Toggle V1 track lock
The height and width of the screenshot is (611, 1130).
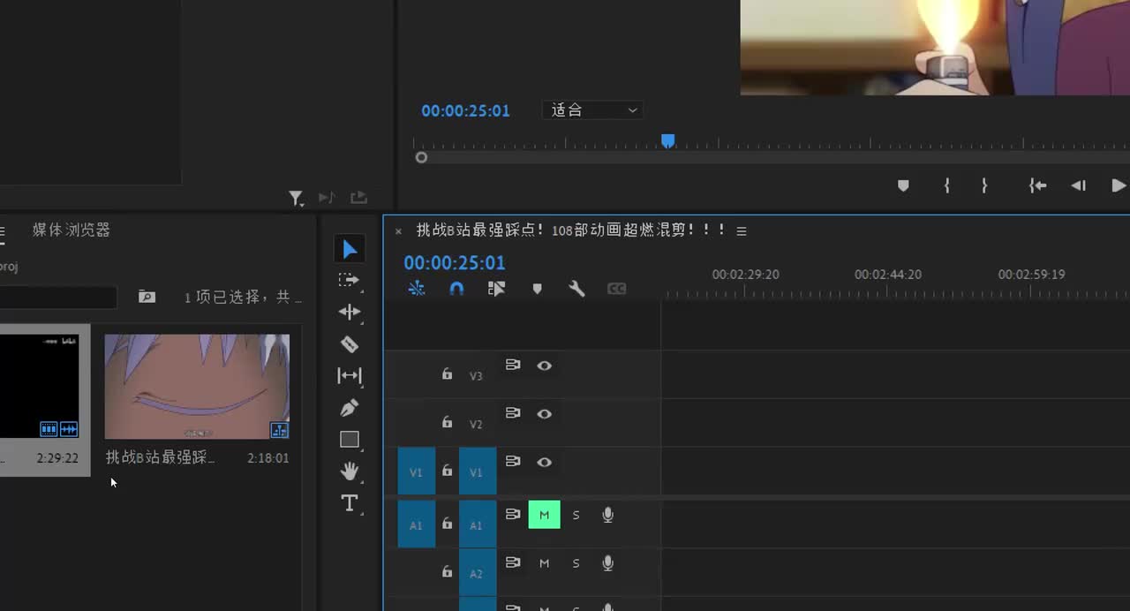447,471
